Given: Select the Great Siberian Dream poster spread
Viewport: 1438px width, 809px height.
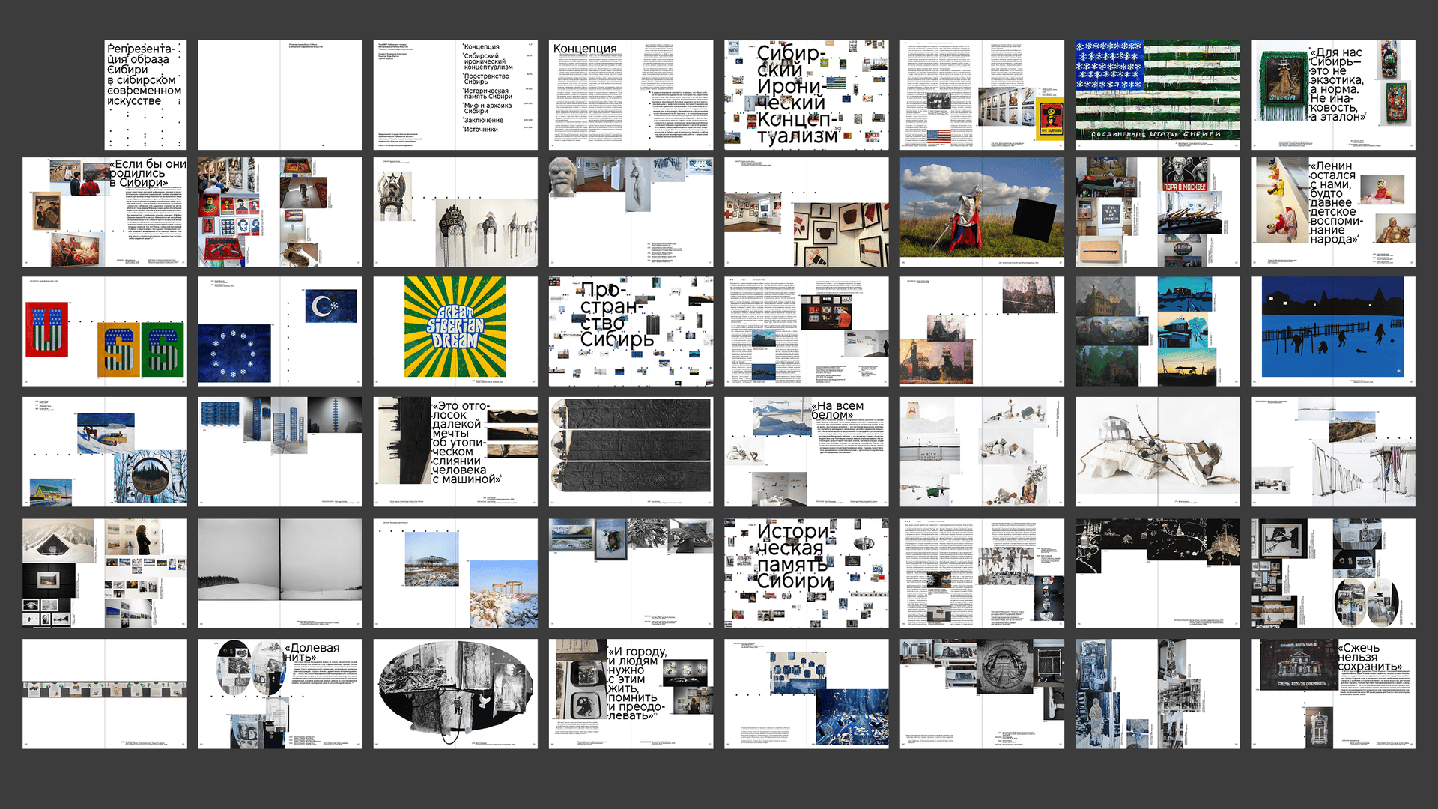Looking at the screenshot, I should [x=455, y=332].
